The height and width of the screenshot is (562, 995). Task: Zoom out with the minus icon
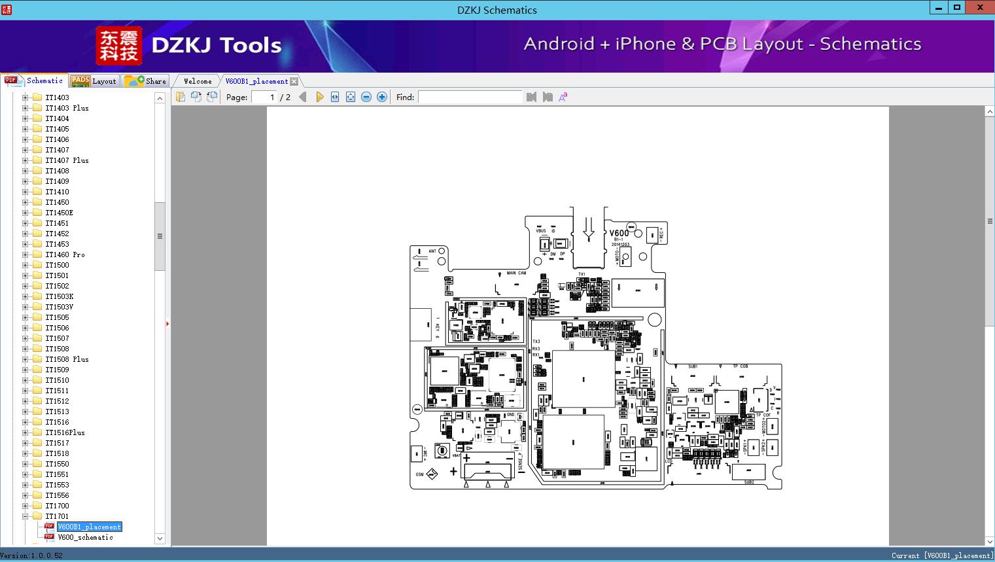click(x=366, y=97)
